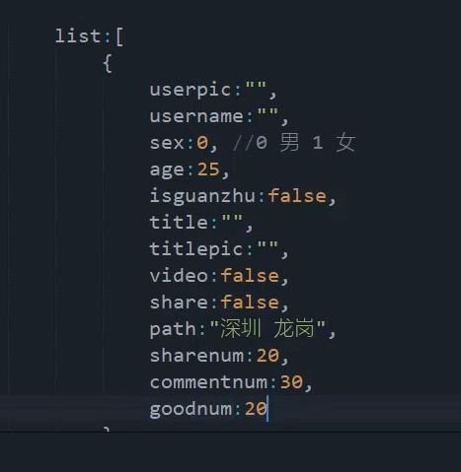The image size is (461, 472).
Task: Place the cursor in the path string 深圳 龙岗
Action: (268, 328)
